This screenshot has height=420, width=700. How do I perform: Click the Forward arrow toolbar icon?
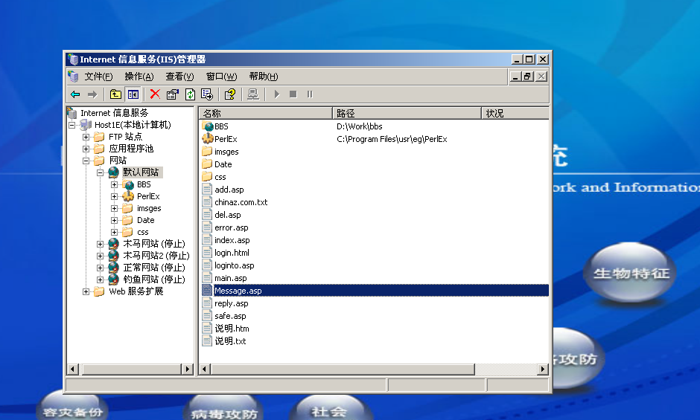tap(92, 94)
